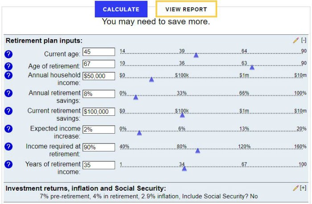Click help for Income required at retirement

[8, 147]
